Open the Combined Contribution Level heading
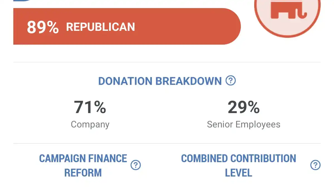Screen dimensions: 334x188 [x=239, y=165]
